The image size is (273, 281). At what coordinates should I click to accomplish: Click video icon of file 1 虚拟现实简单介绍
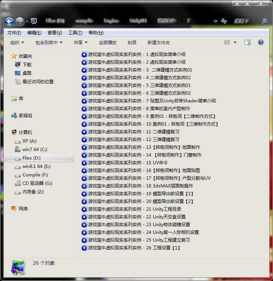(84, 55)
